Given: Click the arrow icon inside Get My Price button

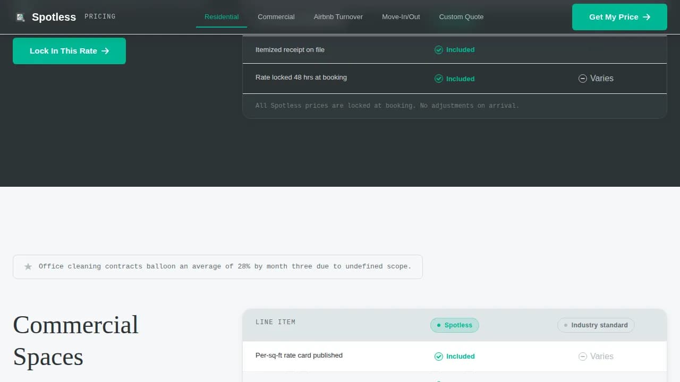Looking at the screenshot, I should coord(645,17).
